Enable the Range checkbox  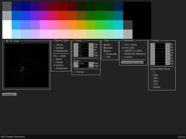pyautogui.click(x=75, y=72)
